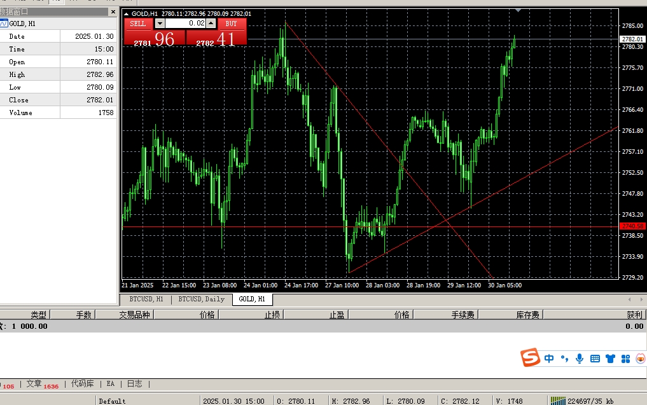Click the 2782.01 current price label
Image resolution: width=647 pixels, height=405 pixels.
632,39
